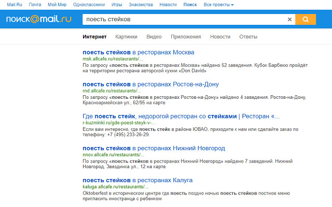The height and width of the screenshot is (207, 332).
Task: Open Знакомства in the top navigation
Action: coord(141,5)
